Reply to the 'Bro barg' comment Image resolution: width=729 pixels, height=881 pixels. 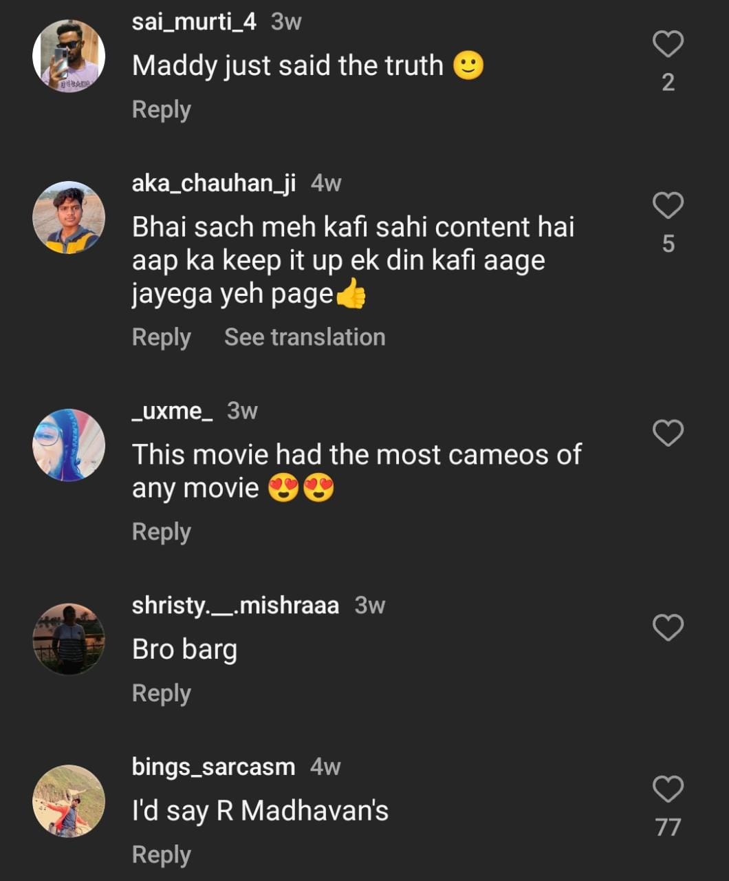pos(161,693)
